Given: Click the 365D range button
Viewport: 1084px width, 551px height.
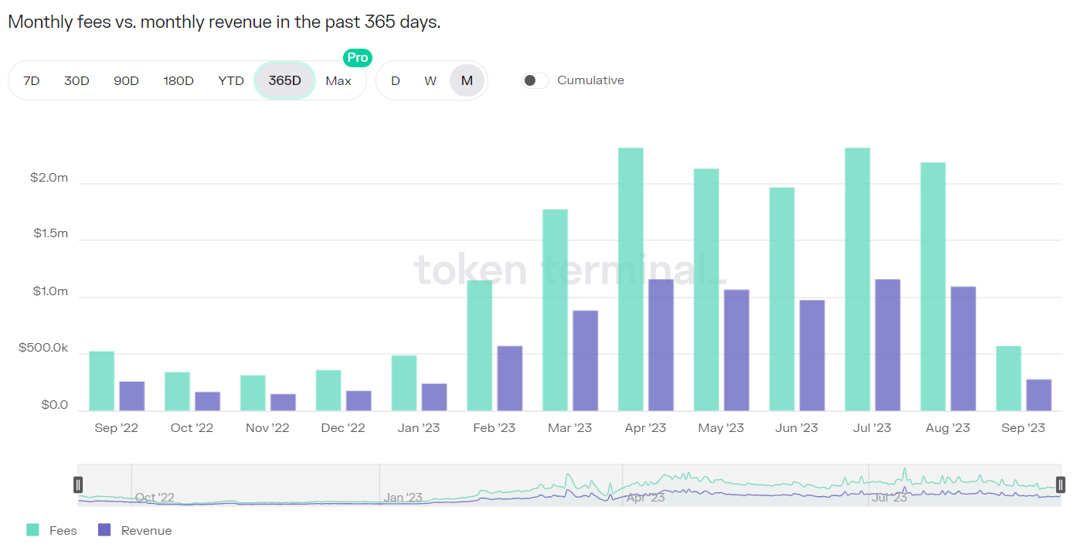Looking at the screenshot, I should (284, 80).
